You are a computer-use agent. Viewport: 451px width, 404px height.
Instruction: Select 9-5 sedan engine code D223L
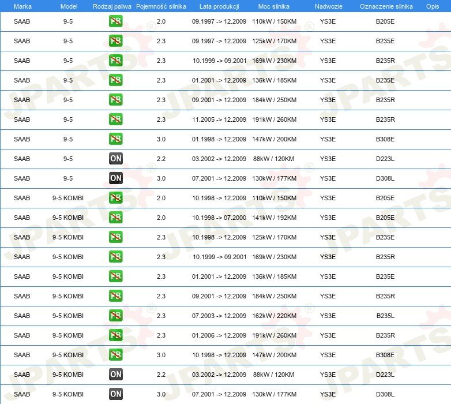click(x=385, y=159)
